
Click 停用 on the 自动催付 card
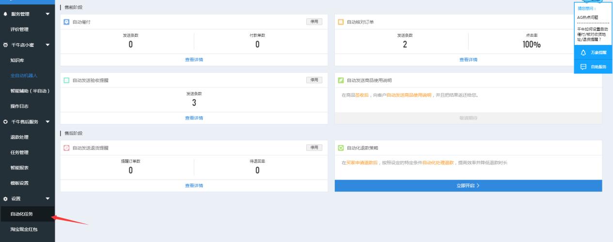pyautogui.click(x=314, y=22)
